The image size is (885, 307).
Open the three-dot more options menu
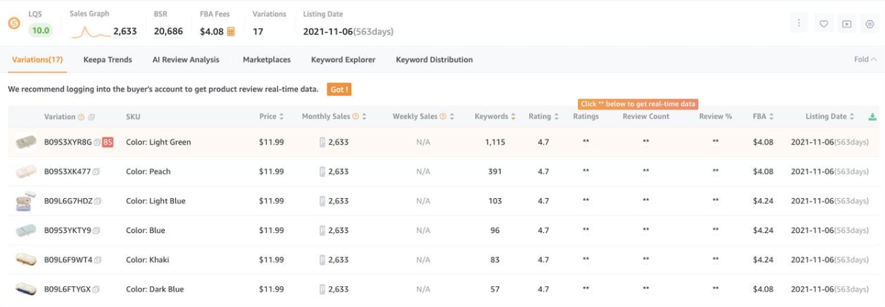800,23
